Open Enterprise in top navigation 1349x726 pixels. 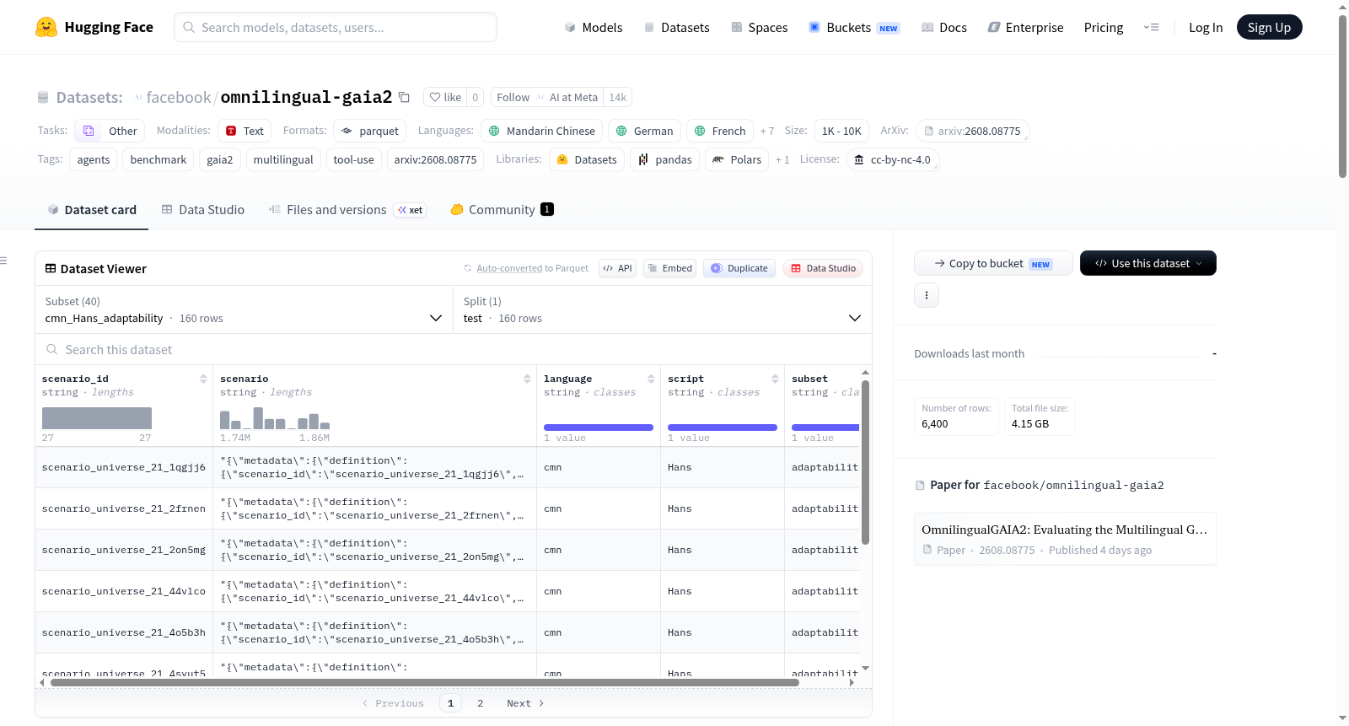pyautogui.click(x=1026, y=27)
